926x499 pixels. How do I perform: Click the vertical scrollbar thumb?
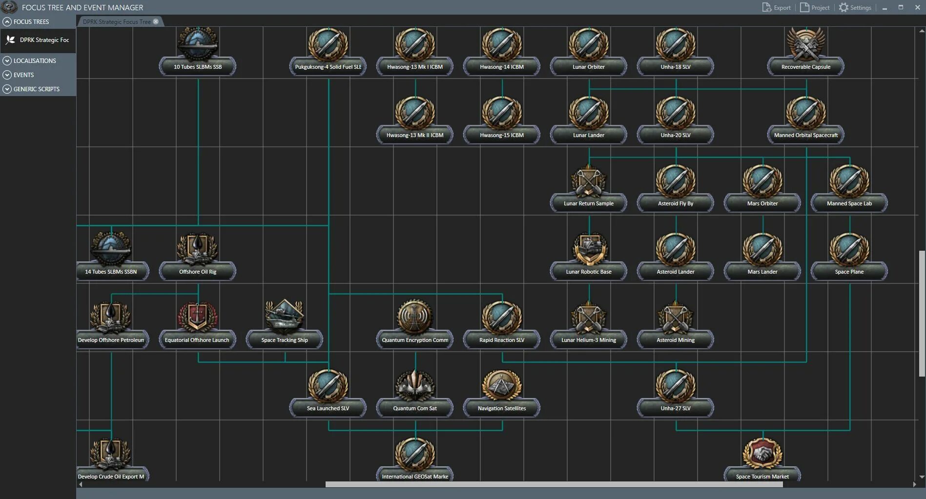click(922, 314)
